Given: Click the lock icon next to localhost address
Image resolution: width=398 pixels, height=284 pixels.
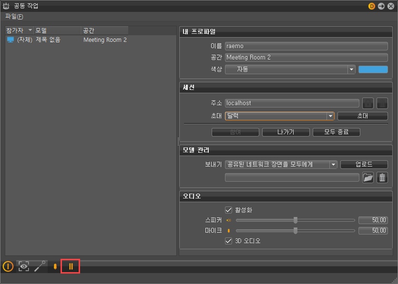Looking at the screenshot, I should [368, 103].
